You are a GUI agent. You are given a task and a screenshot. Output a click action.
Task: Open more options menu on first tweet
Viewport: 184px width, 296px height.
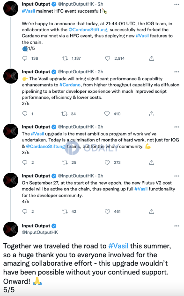coord(177,4)
